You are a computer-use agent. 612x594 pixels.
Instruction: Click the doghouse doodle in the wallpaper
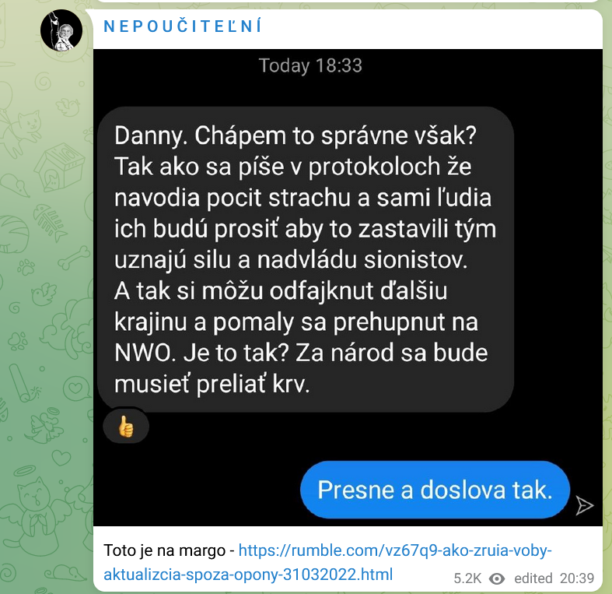(59, 166)
